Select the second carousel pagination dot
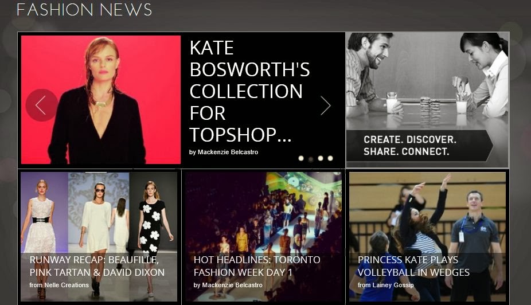 [311, 158]
